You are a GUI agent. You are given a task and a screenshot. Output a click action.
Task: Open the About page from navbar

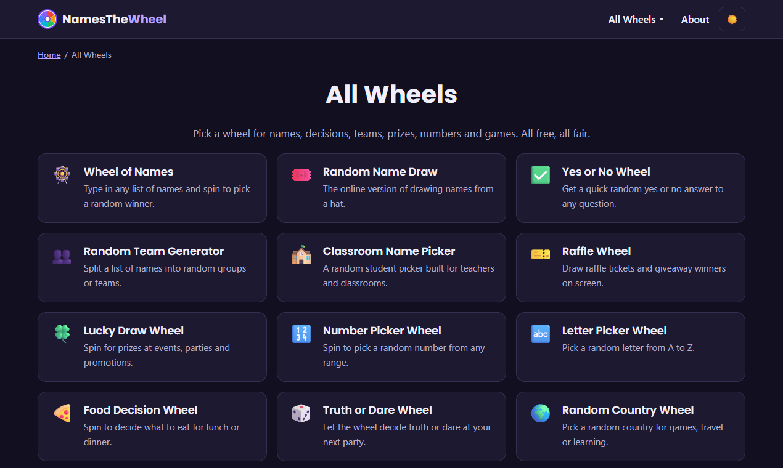click(x=695, y=19)
